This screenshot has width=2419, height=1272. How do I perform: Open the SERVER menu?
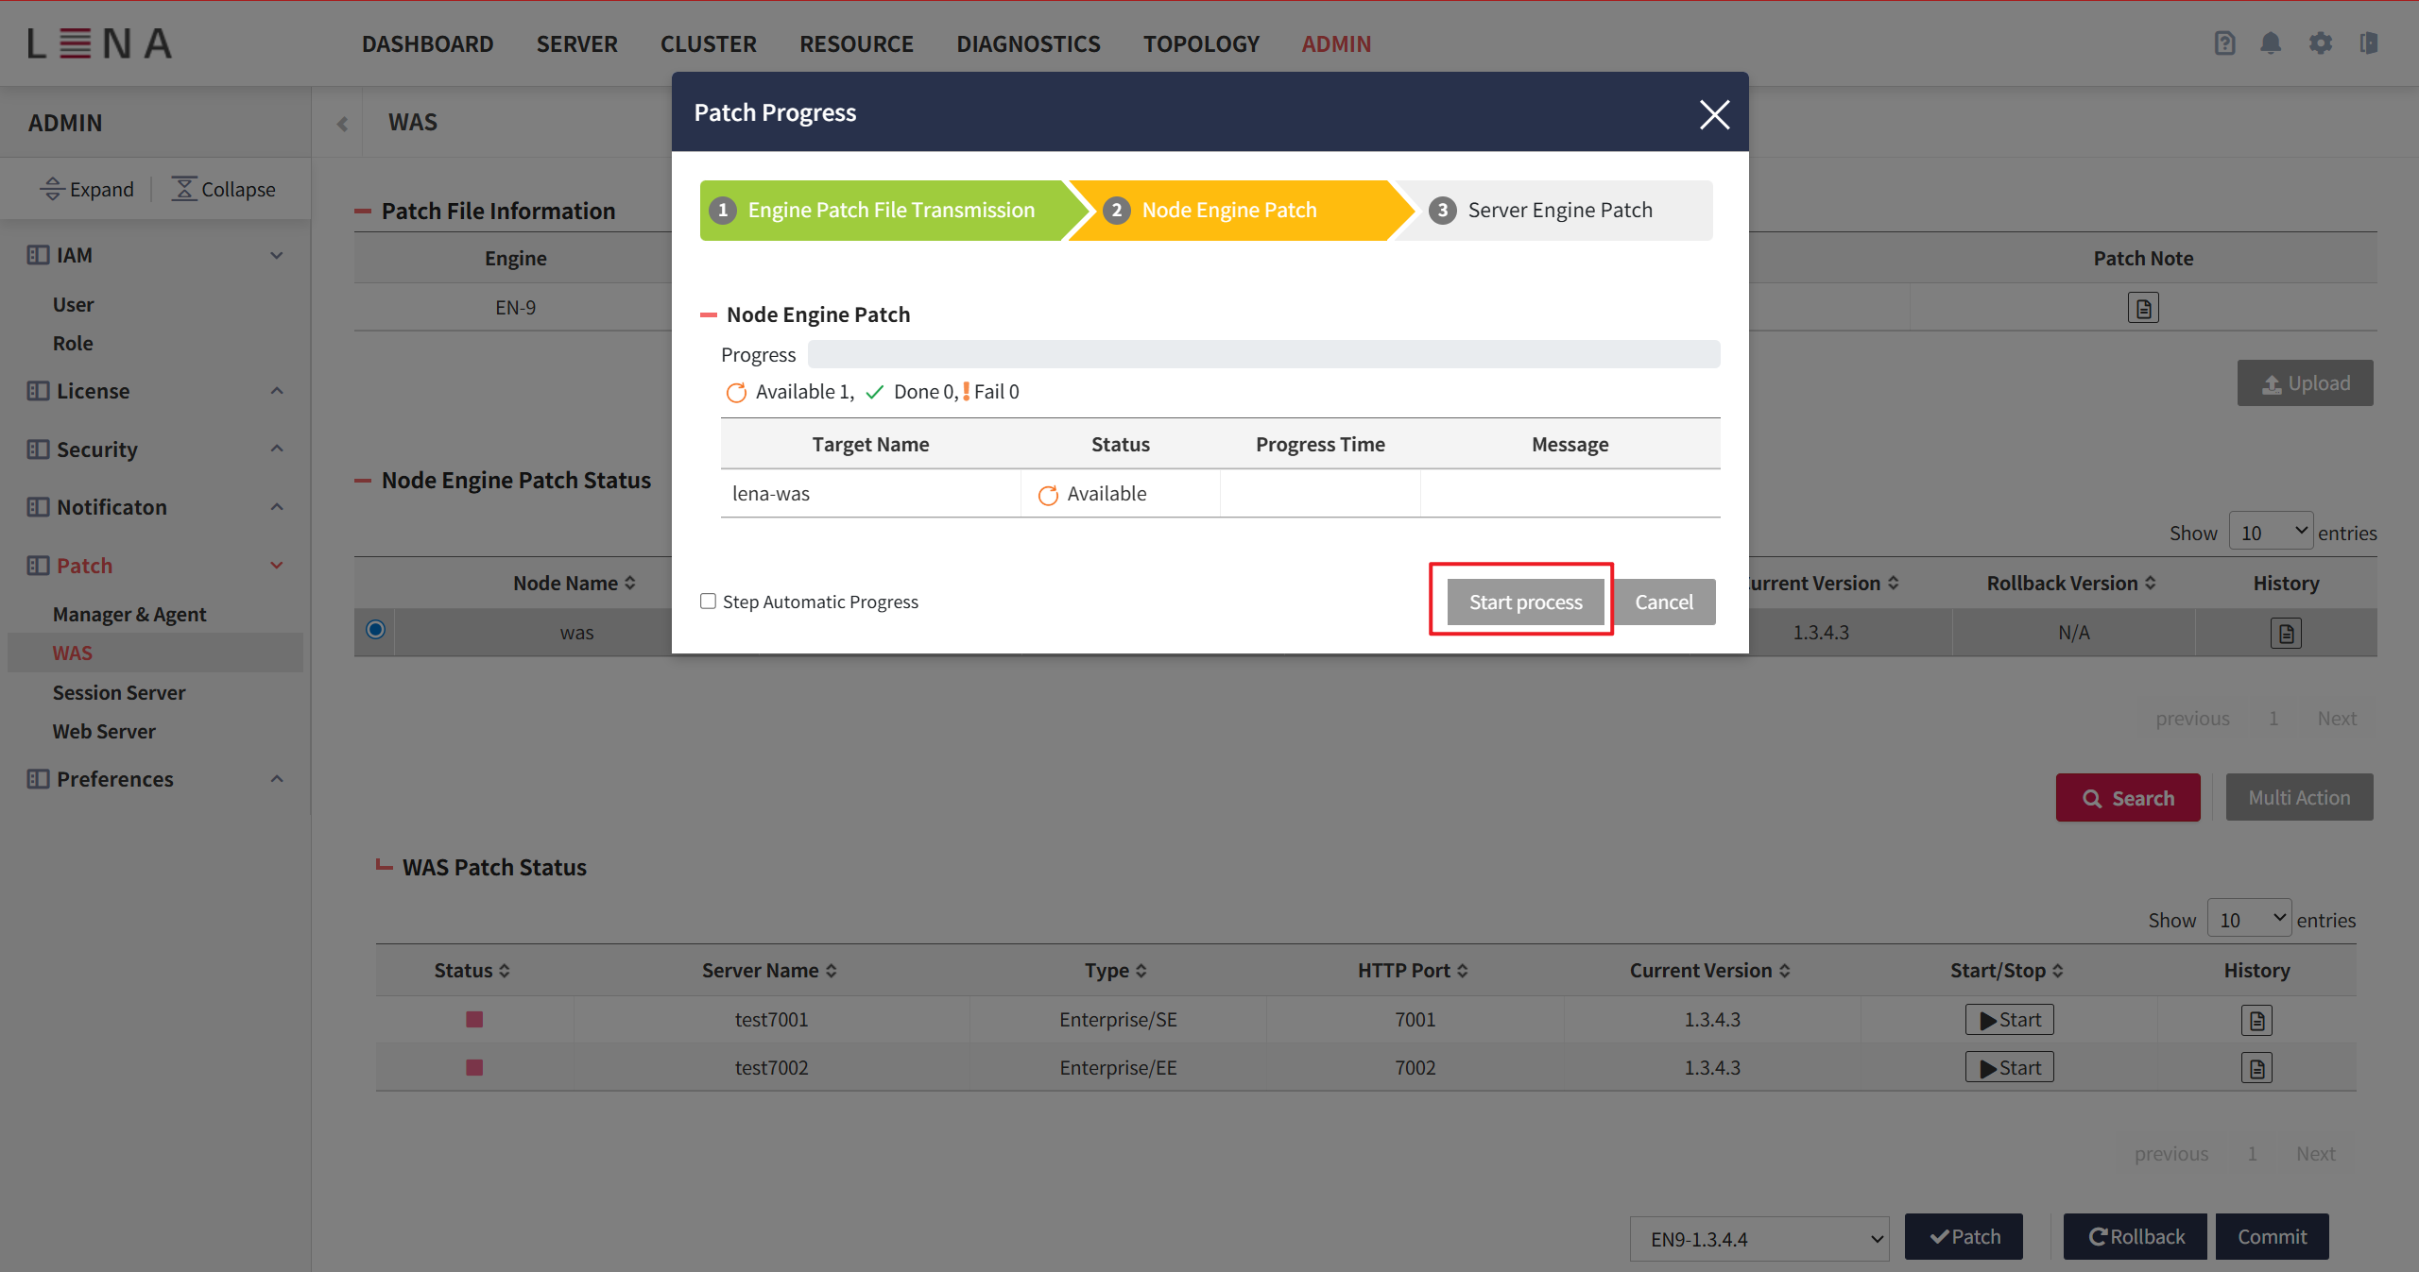click(x=576, y=43)
